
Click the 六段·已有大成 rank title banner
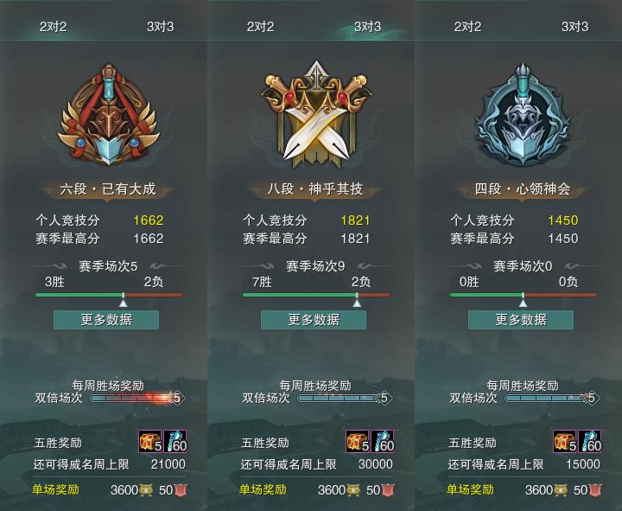pyautogui.click(x=107, y=189)
